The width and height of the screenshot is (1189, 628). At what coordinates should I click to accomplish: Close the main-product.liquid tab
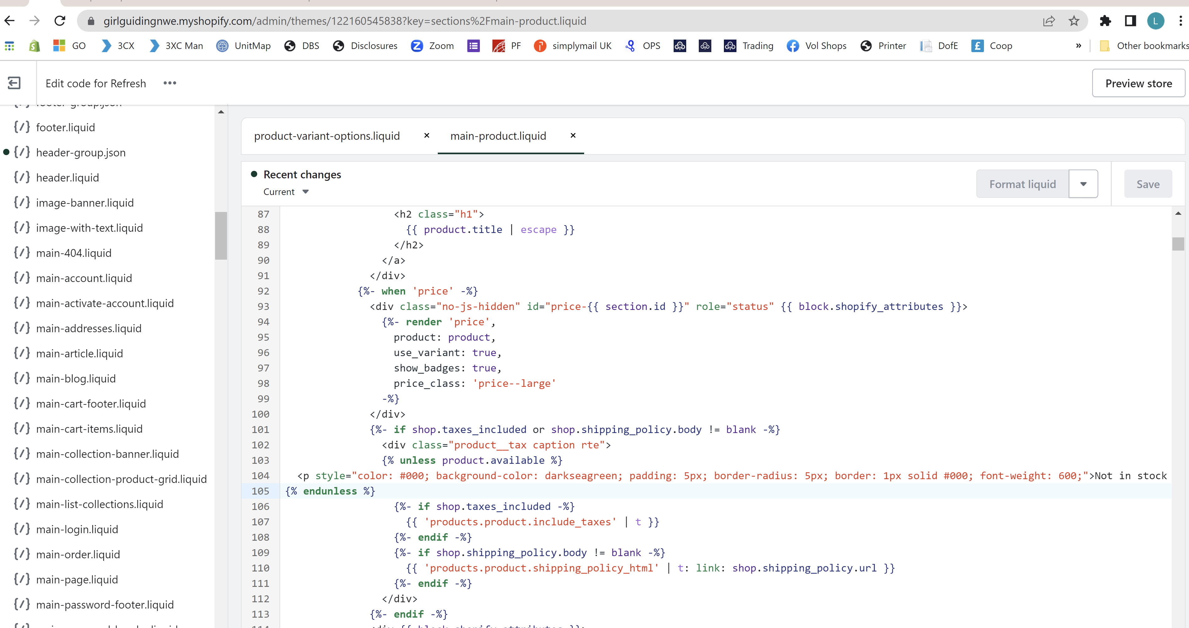[573, 135]
